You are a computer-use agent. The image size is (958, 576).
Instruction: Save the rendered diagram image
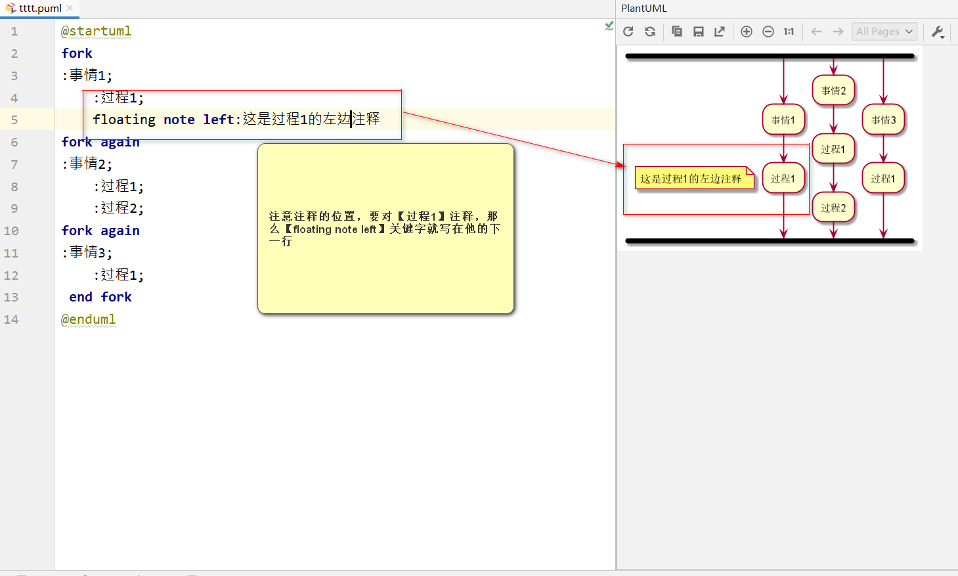click(699, 31)
